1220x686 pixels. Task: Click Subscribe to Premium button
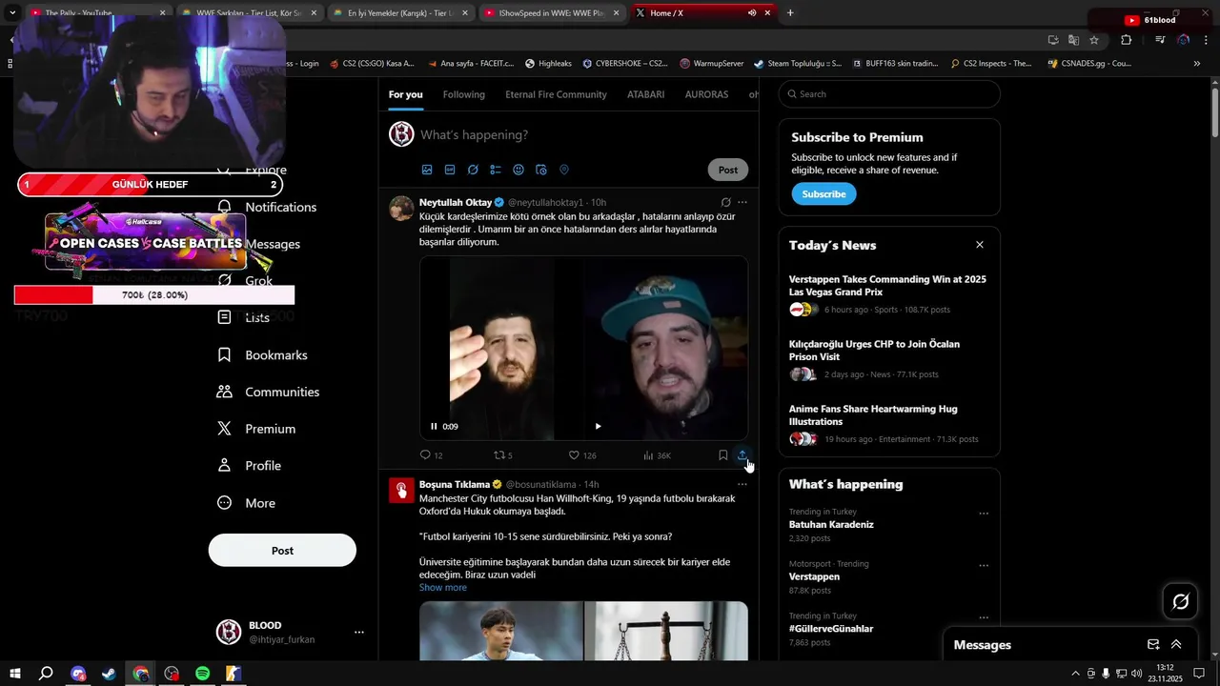tap(823, 193)
